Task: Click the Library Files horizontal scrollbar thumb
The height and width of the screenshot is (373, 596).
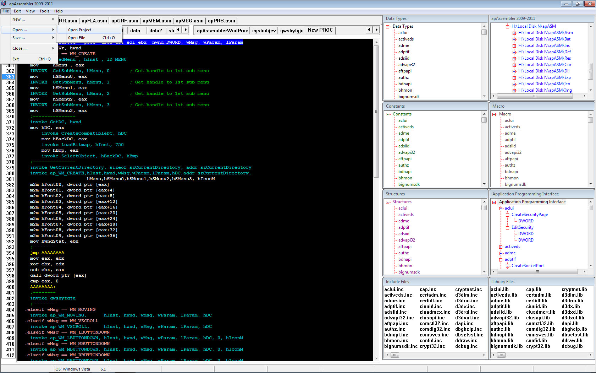Action: pos(501,355)
